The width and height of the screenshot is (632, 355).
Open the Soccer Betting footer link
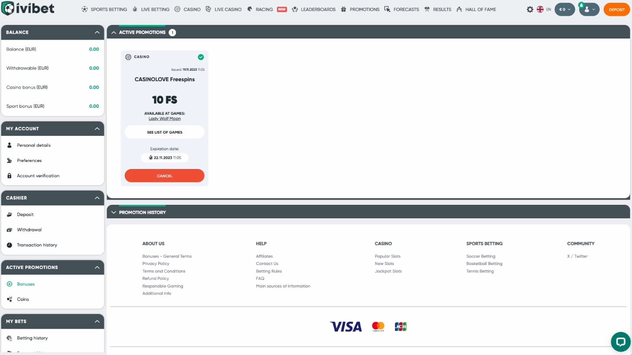[481, 256]
